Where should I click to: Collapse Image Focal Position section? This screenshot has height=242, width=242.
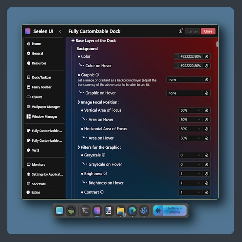pyautogui.click(x=99, y=102)
